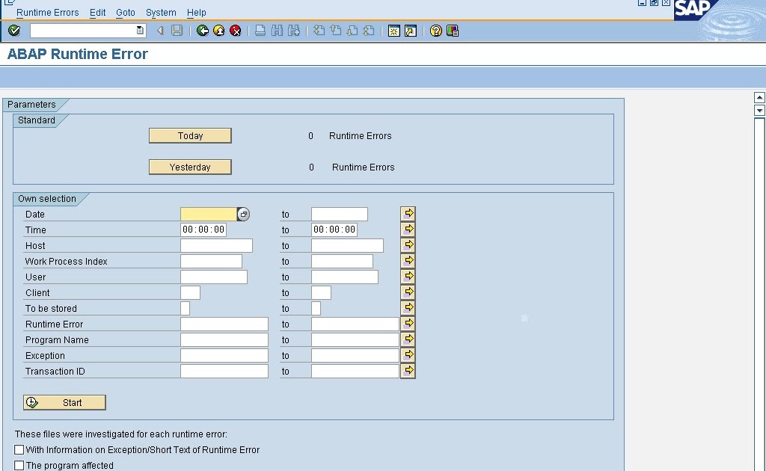This screenshot has height=471, width=766.
Task: Click the Previous Page icon
Action: (x=336, y=31)
